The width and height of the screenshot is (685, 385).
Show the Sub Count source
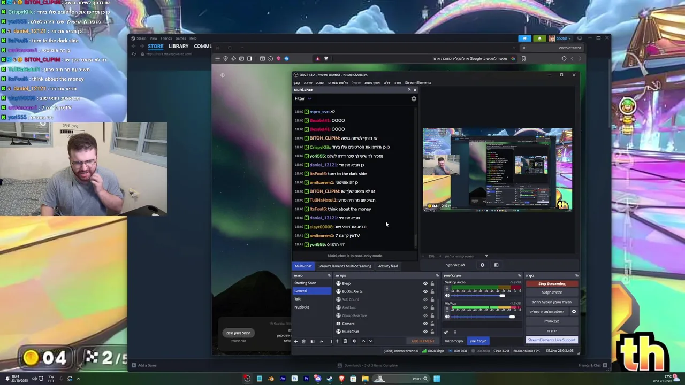click(x=425, y=299)
